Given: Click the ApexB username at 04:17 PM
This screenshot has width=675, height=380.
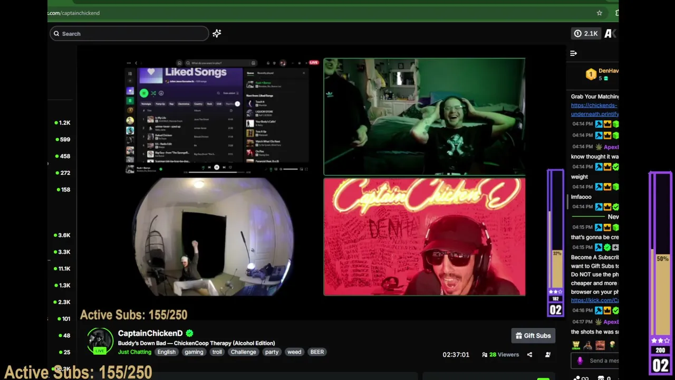Looking at the screenshot, I should point(611,321).
